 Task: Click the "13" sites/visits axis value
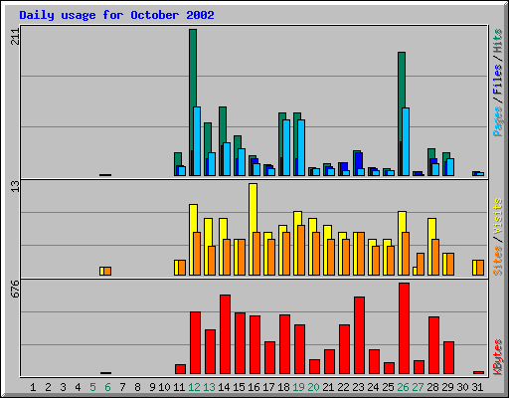tap(15, 186)
